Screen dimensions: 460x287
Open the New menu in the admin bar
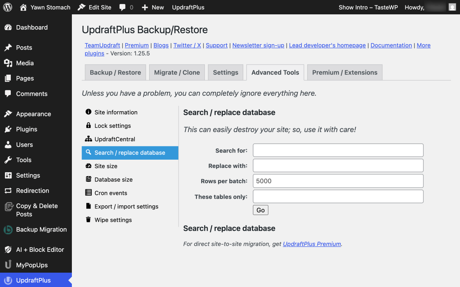pyautogui.click(x=152, y=7)
